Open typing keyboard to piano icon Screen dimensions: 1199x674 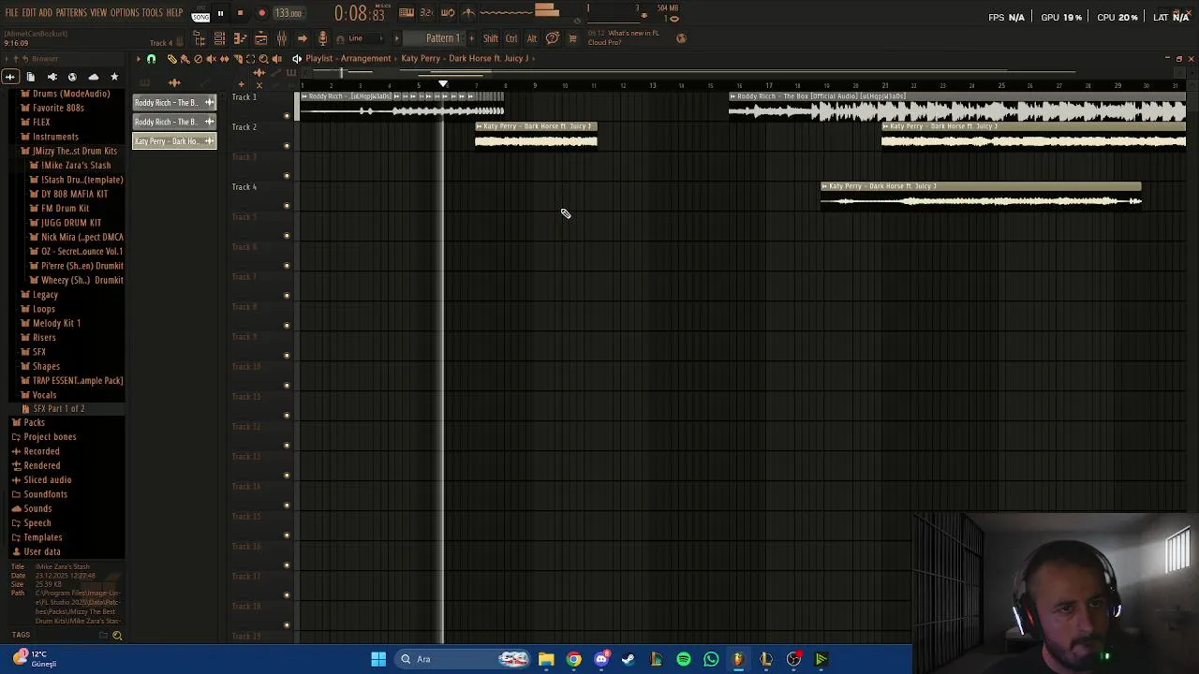pyautogui.click(x=407, y=12)
